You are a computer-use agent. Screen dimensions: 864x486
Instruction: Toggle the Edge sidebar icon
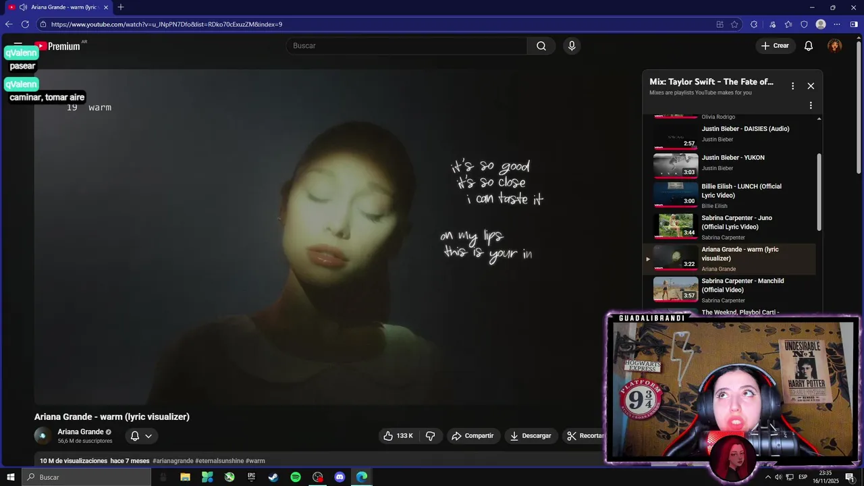tap(854, 24)
